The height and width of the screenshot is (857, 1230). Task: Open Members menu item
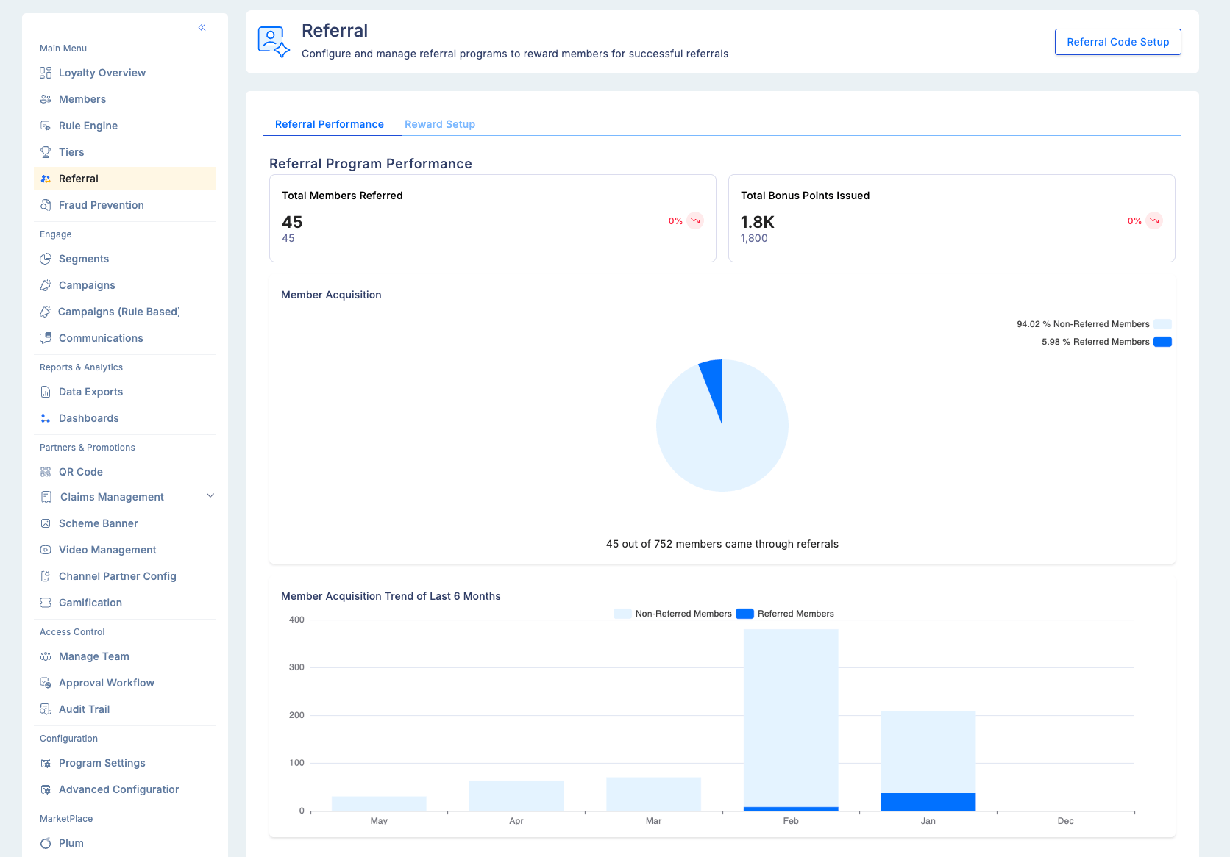(125, 99)
